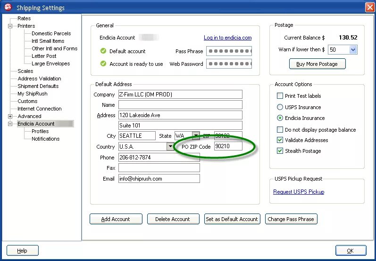Select Printers in the settings tree
The width and height of the screenshot is (376, 261).
(26, 26)
